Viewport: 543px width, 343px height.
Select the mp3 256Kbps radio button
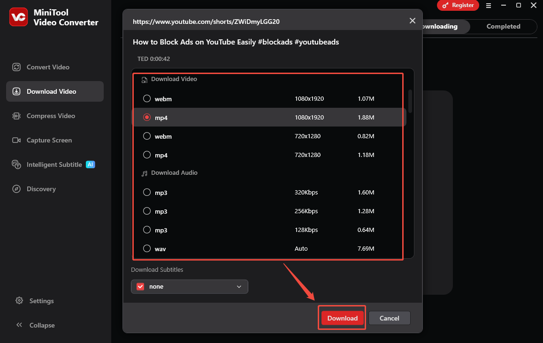coord(147,211)
